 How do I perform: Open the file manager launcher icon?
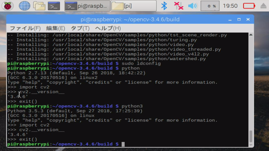[x=39, y=6]
